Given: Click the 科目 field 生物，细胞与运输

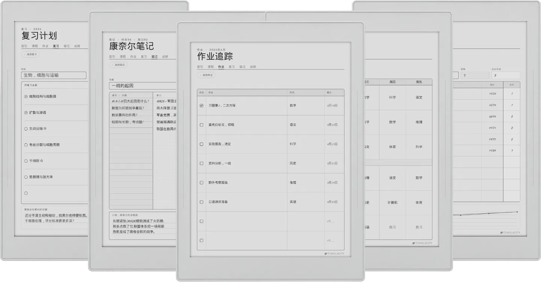Looking at the screenshot, I should 54,75.
